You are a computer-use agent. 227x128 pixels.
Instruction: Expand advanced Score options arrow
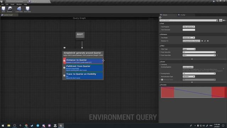point(192,82)
